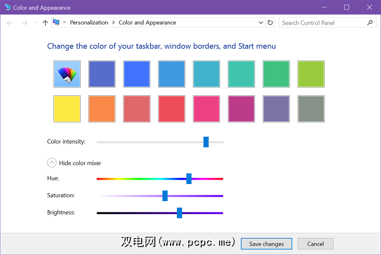This screenshot has width=381, height=255.
Task: Pick the turquoise color swatch
Action: click(241, 74)
